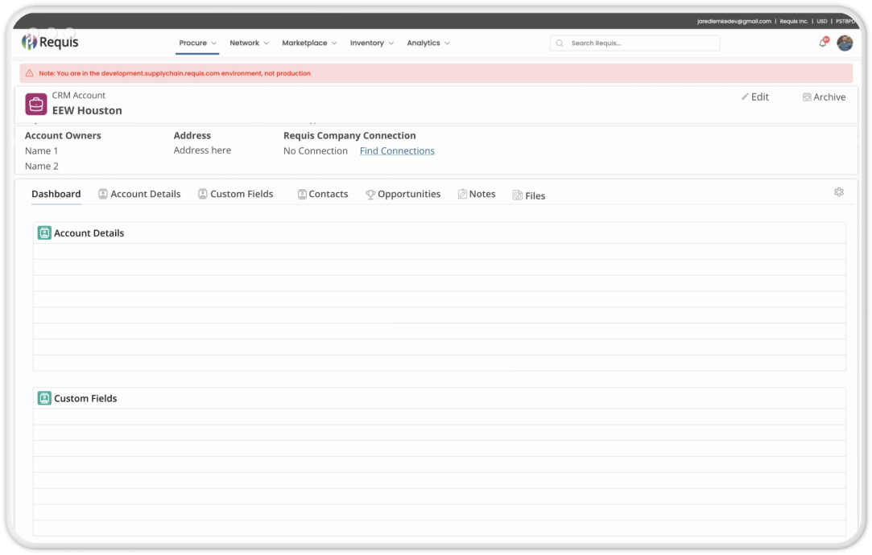Click the Account Details section icon
This screenshot has width=872, height=555.
coord(44,232)
